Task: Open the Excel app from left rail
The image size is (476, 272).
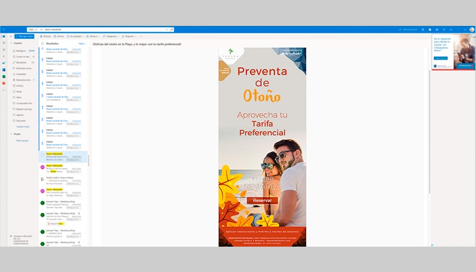Action: point(3,76)
